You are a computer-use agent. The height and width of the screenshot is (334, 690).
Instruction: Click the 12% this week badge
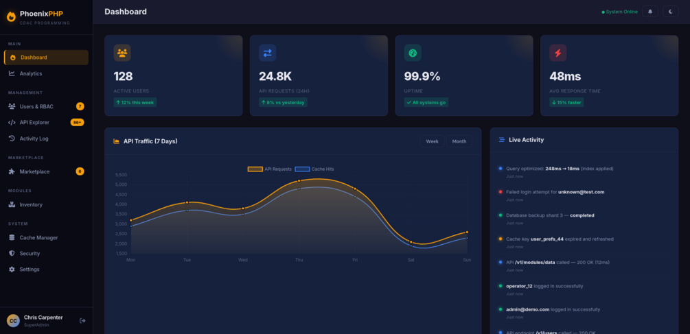click(x=135, y=102)
